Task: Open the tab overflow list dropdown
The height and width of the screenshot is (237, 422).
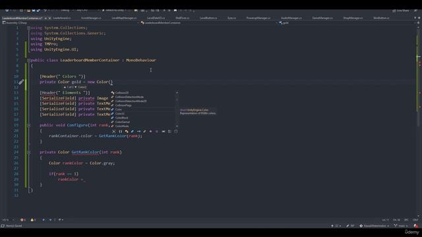Action: point(415,18)
